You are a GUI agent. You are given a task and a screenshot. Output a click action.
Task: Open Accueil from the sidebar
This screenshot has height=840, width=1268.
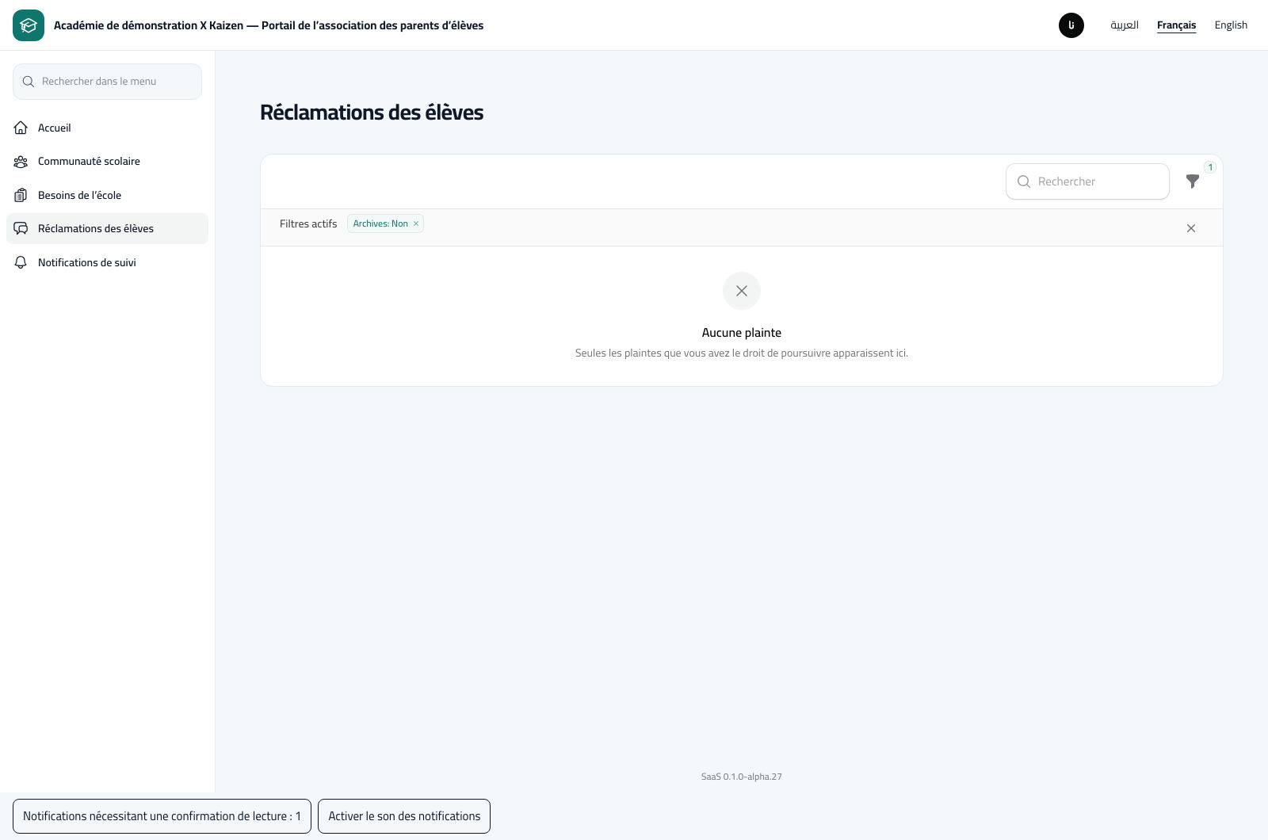click(107, 128)
